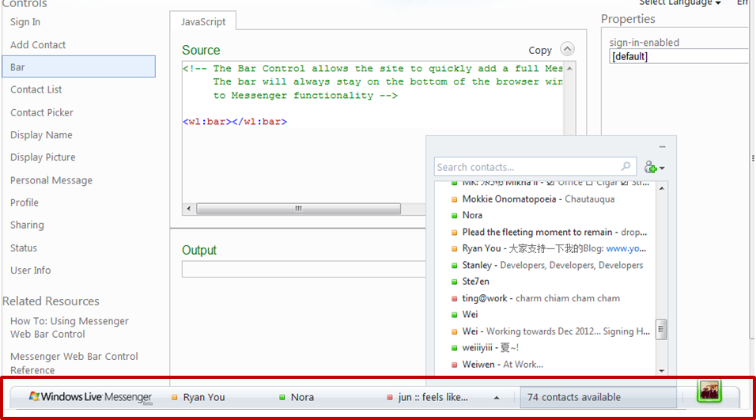The height and width of the screenshot is (420, 756).
Task: Open How To: Using Messenger Web Bar Control
Action: point(70,327)
